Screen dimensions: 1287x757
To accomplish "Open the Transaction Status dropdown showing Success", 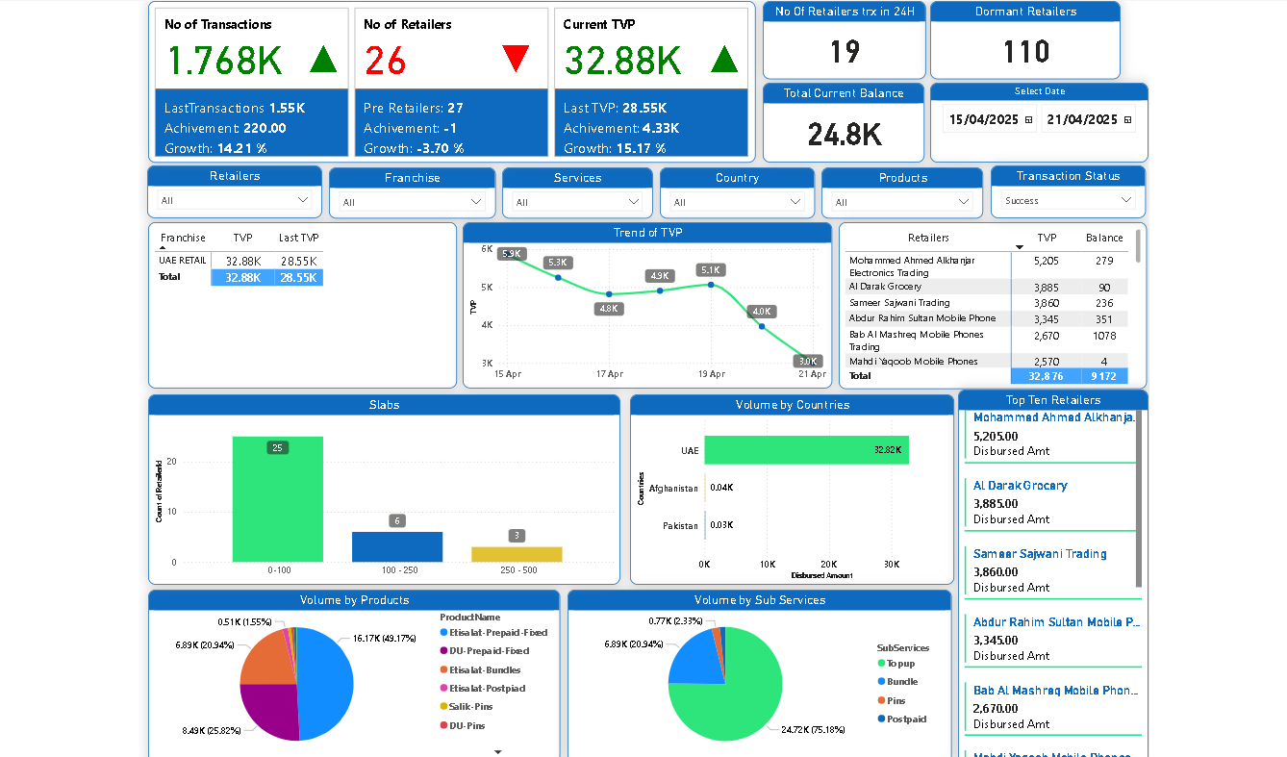I will pos(1126,200).
